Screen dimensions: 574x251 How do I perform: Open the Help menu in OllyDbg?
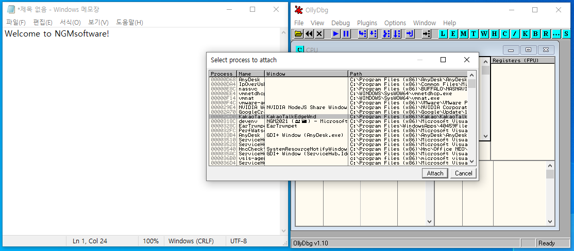pos(449,23)
